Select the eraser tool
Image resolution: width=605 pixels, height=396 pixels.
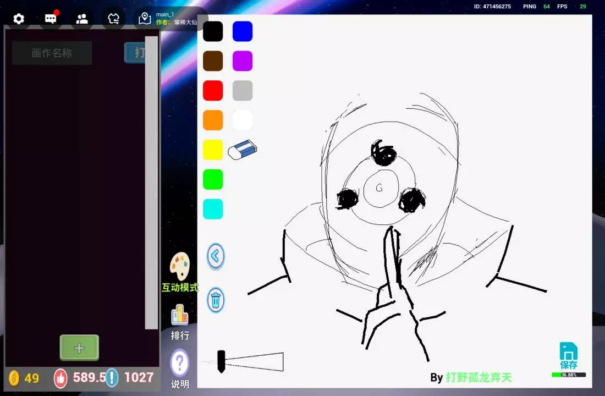click(x=243, y=150)
